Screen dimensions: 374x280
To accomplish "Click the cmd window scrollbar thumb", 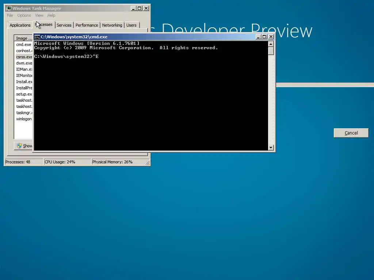I will [271, 51].
